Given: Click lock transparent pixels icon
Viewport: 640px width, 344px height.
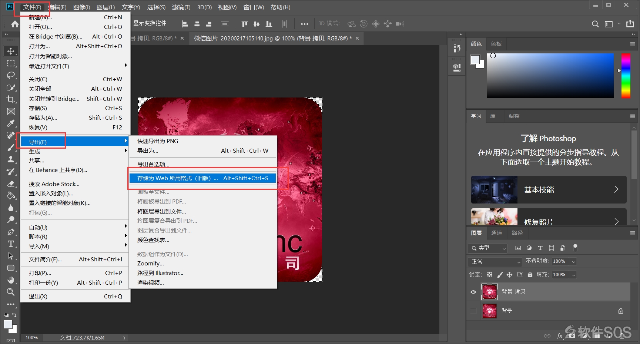Looking at the screenshot, I should pos(489,275).
